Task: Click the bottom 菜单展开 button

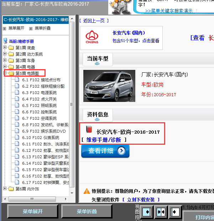Action: coord(32,211)
